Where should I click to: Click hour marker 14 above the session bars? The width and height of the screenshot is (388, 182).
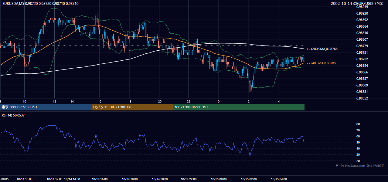click(72, 101)
